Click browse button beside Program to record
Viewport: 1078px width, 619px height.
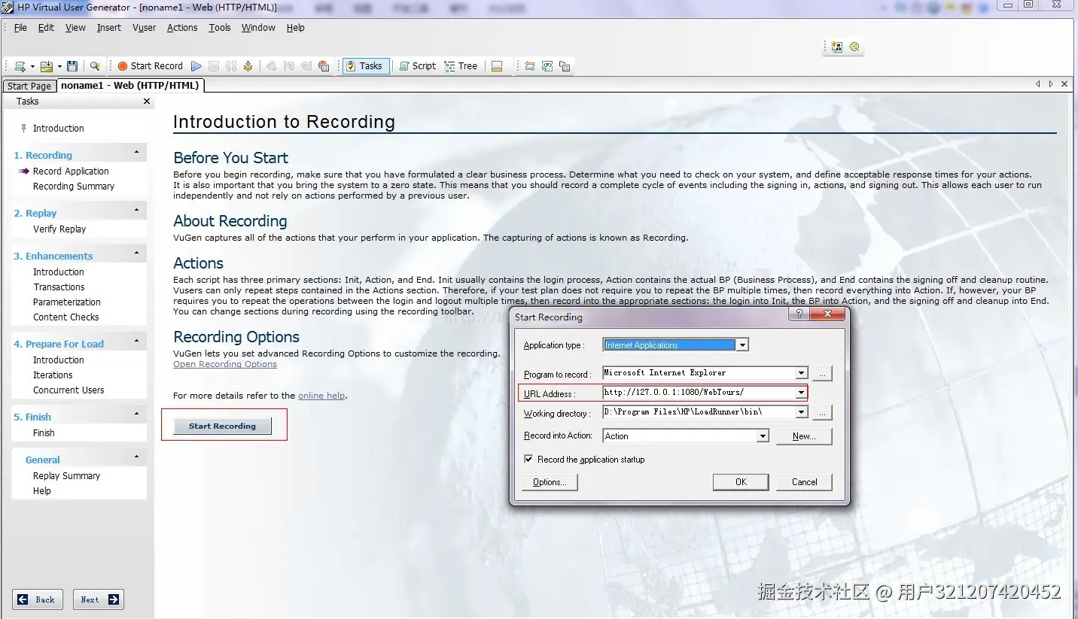(823, 373)
